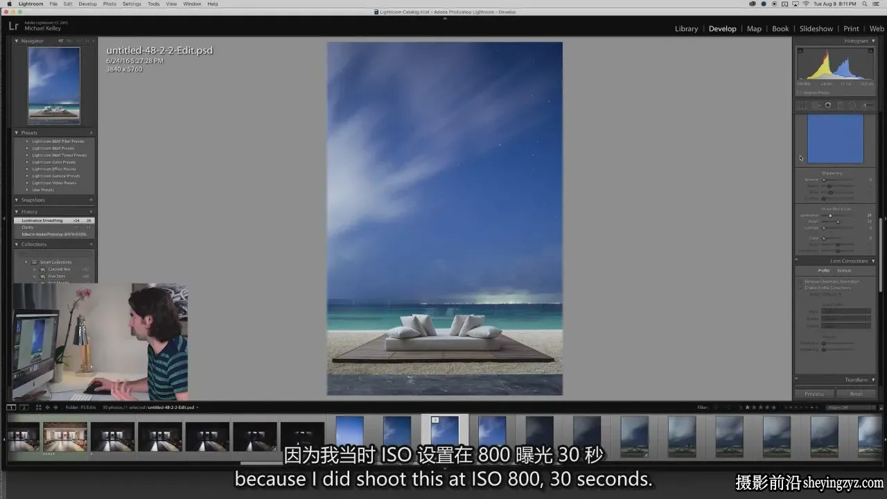This screenshot has width=887, height=499.
Task: Select Luminance Smoothing history step
Action: (x=54, y=220)
